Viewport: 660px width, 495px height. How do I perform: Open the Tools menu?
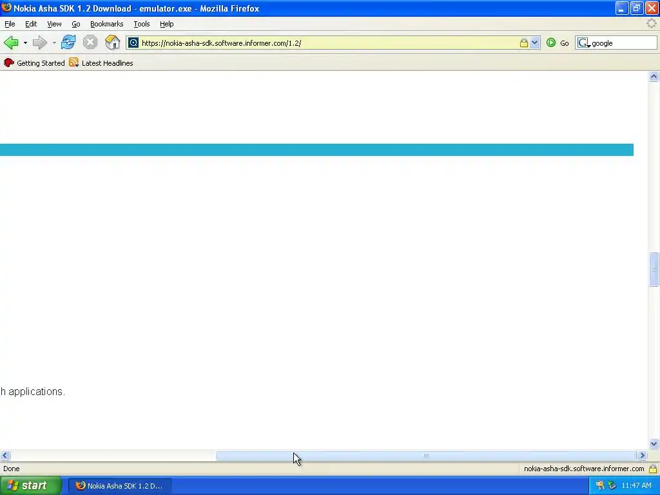tap(141, 24)
